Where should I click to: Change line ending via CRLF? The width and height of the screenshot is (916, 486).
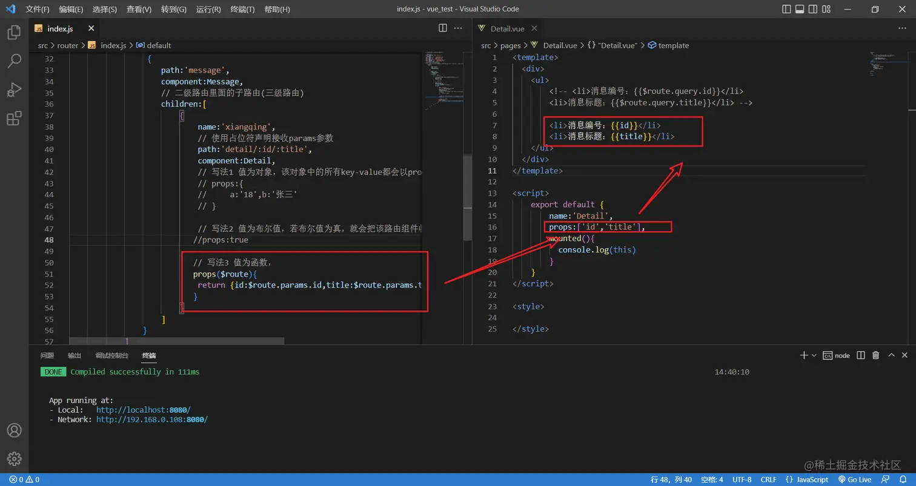[768, 479]
